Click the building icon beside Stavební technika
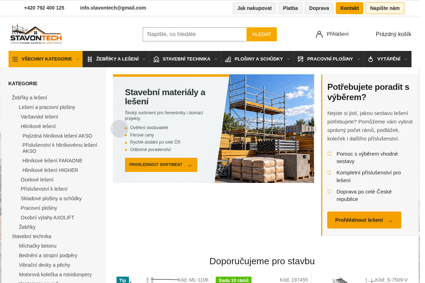This screenshot has width=425, height=283. point(156,59)
